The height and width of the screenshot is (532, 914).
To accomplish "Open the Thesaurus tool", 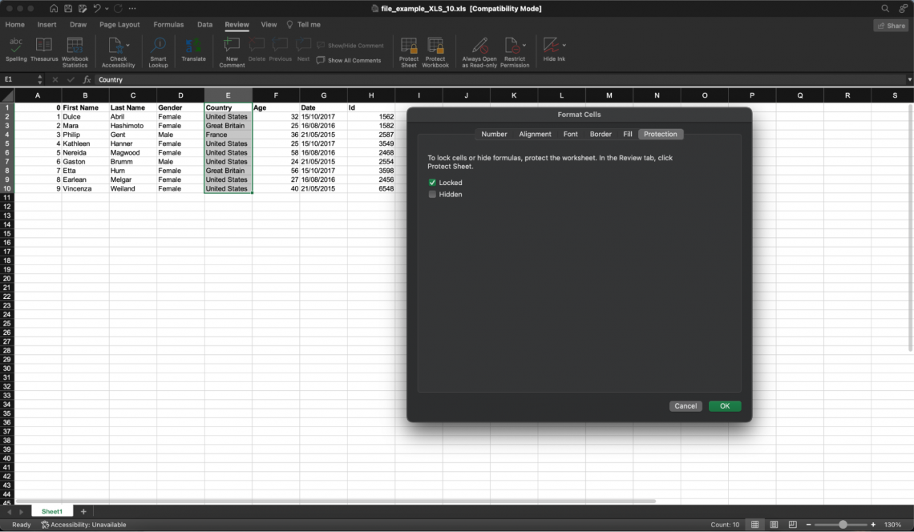I will tap(44, 50).
